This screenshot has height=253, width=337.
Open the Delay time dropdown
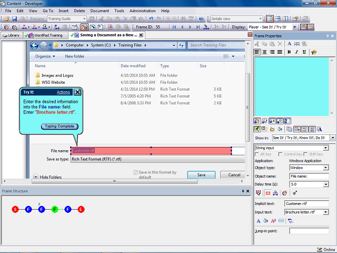click(x=326, y=184)
